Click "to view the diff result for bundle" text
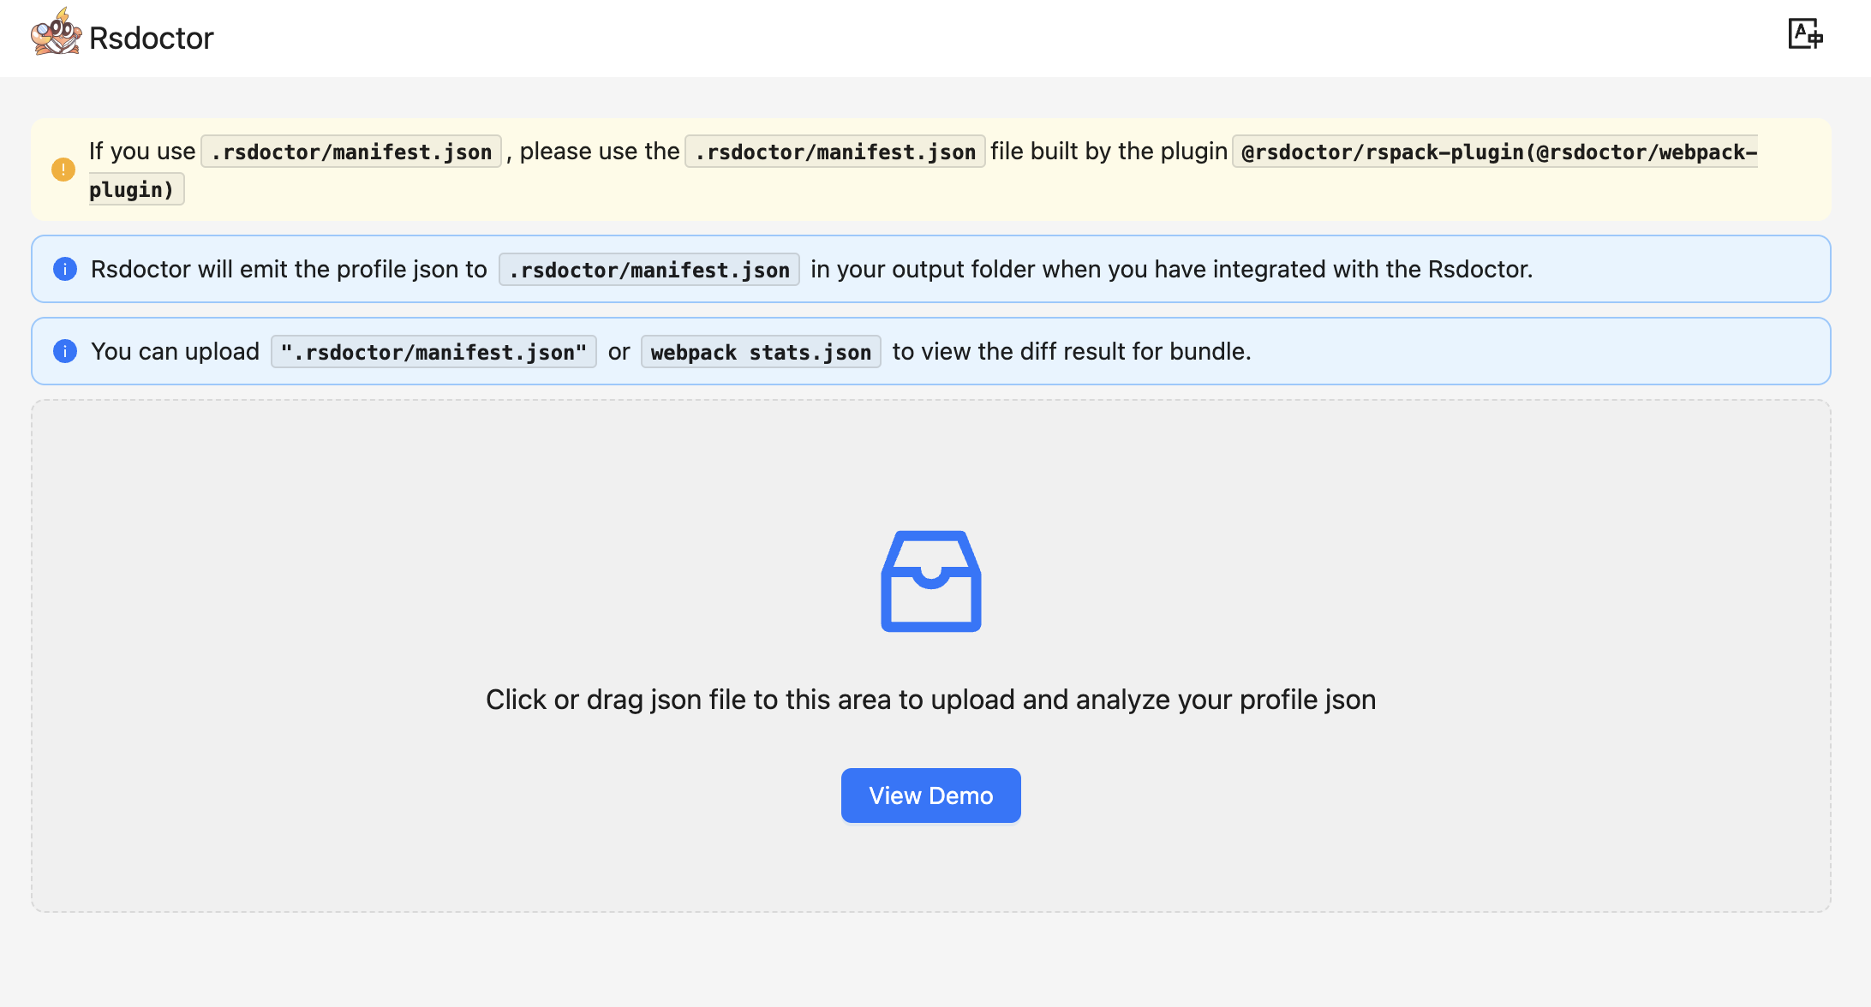The width and height of the screenshot is (1871, 1007). click(1071, 352)
